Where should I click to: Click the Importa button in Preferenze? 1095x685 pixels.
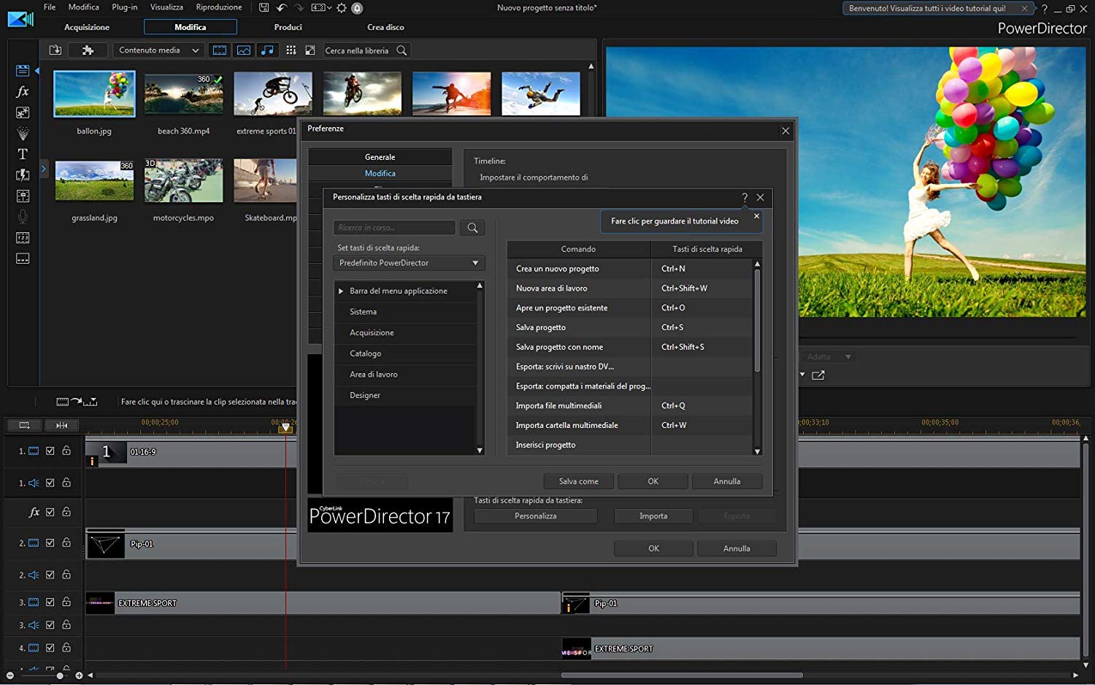[x=653, y=516]
